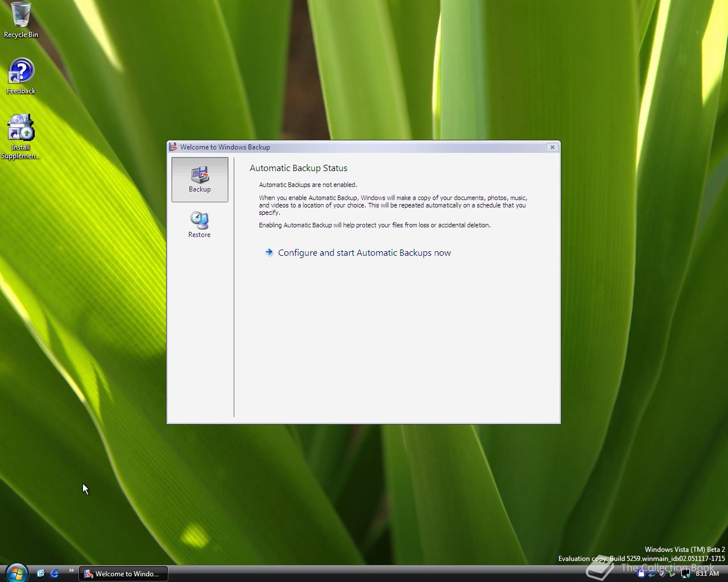Select Welcome to Windows Backup taskbar button
This screenshot has height=582, width=728.
pos(123,573)
